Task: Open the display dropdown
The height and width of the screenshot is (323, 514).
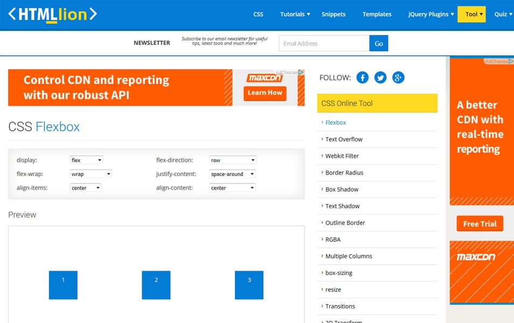Action: click(x=86, y=160)
